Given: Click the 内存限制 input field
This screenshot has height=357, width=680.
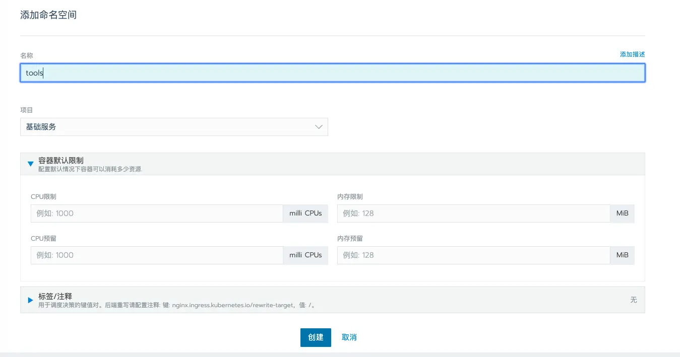Looking at the screenshot, I should [473, 213].
